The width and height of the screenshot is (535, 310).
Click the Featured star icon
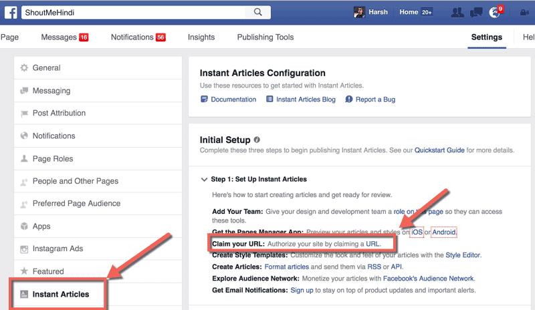coord(24,271)
